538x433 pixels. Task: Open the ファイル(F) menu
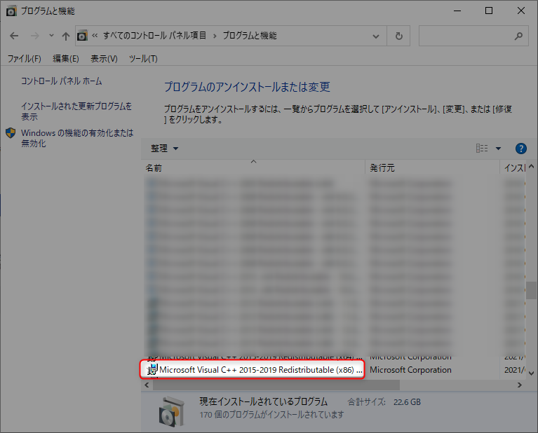point(25,59)
